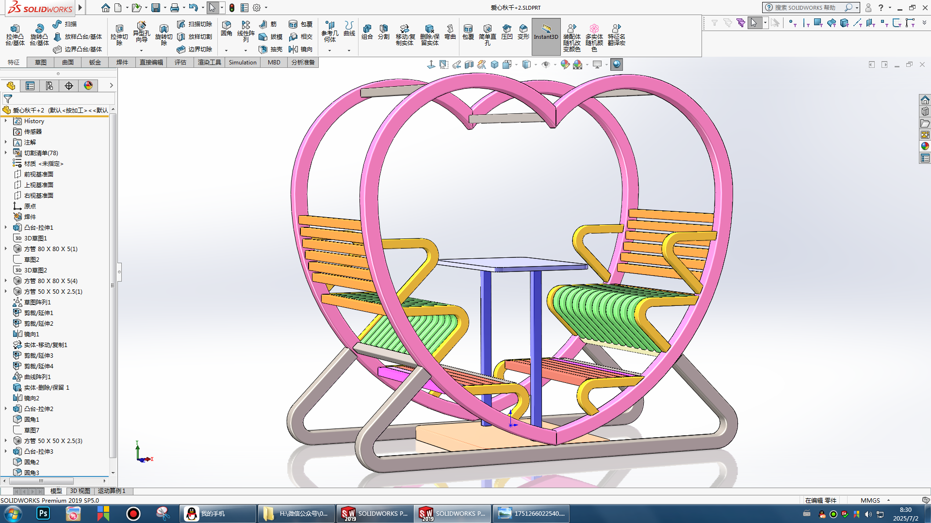Screen dimensions: 931x523
Task: Click the 扫描 sweep boss button
Action: point(65,24)
